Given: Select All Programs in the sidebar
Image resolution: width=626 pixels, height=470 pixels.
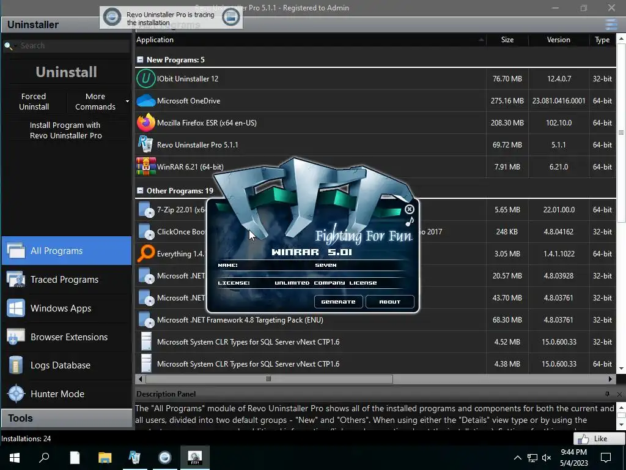Looking at the screenshot, I should [x=67, y=250].
